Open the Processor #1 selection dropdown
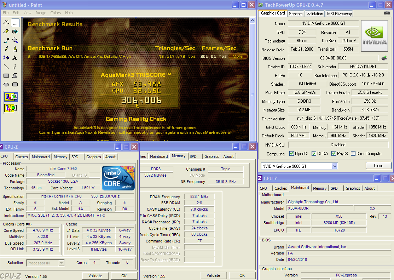The height and width of the screenshot is (280, 394). 61,263
